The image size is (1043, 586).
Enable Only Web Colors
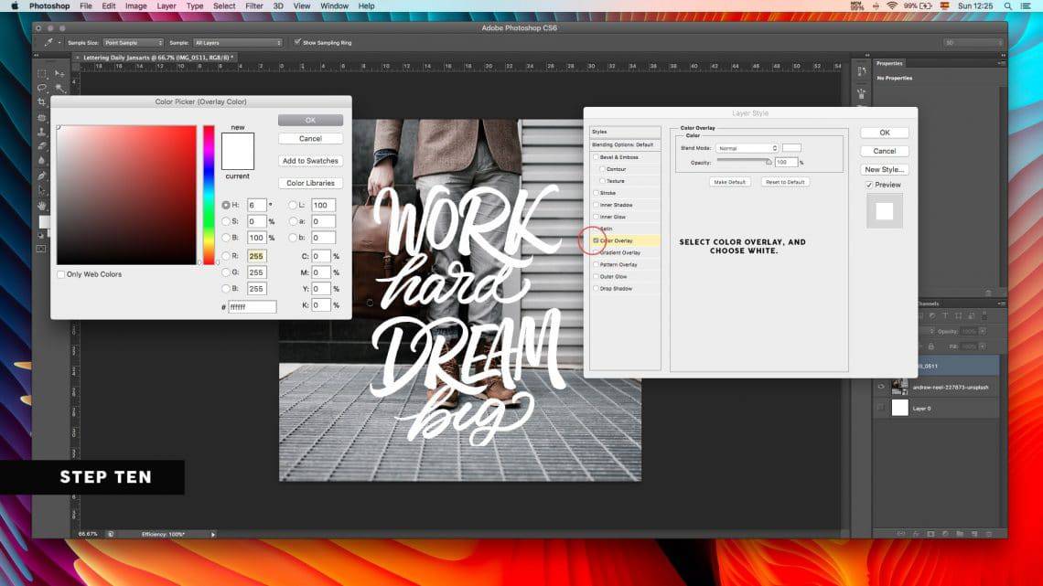61,274
